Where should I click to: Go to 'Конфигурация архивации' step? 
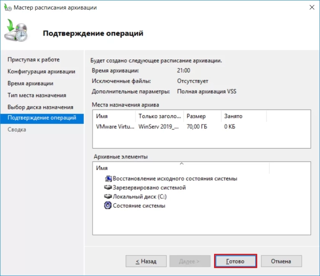tap(41, 72)
